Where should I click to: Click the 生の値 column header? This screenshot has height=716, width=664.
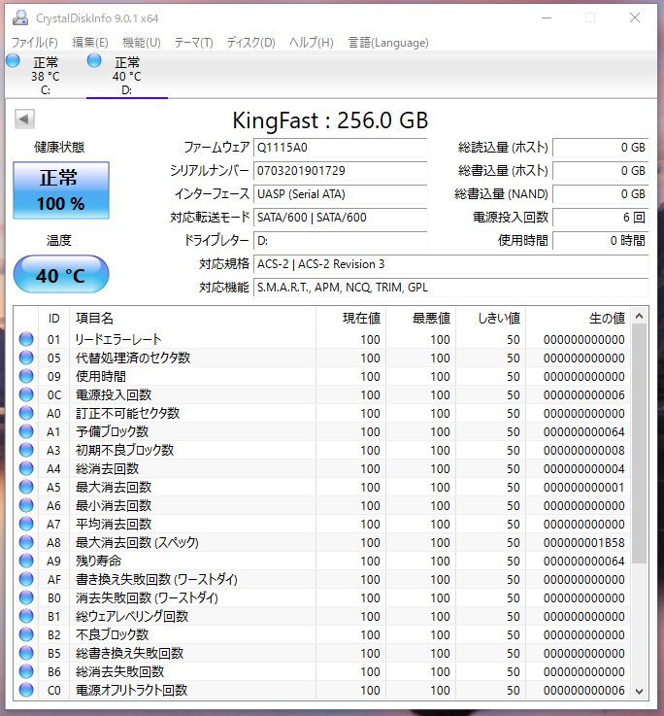pyautogui.click(x=579, y=318)
